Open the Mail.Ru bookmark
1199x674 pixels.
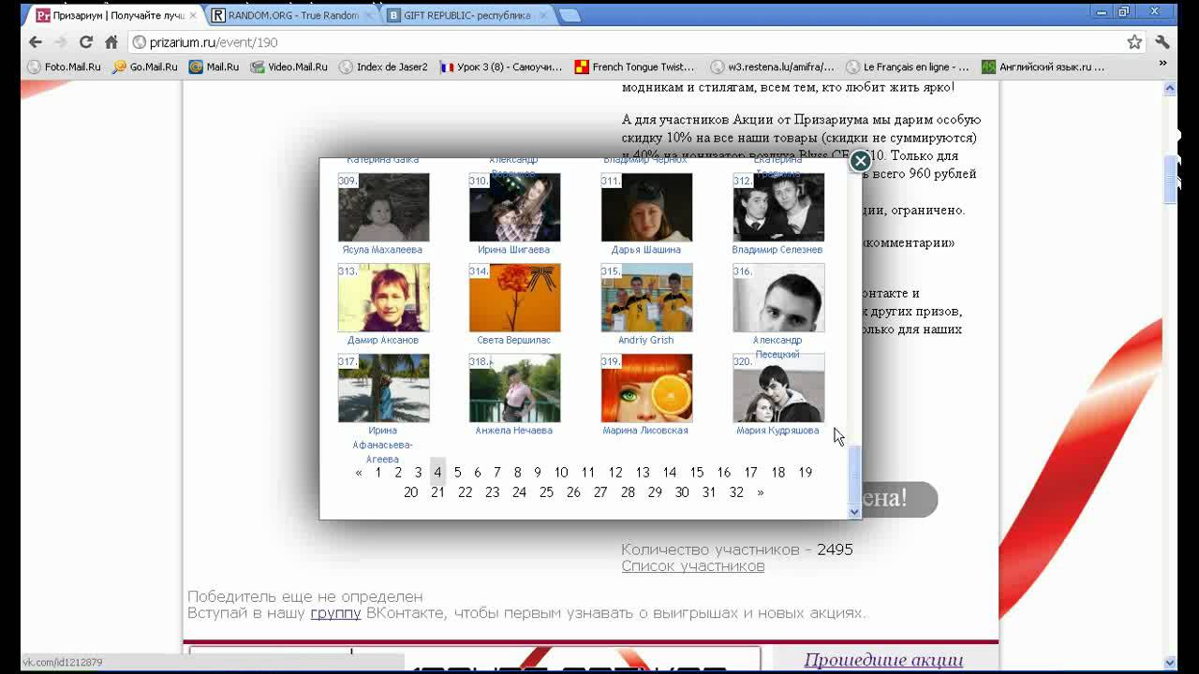[214, 66]
